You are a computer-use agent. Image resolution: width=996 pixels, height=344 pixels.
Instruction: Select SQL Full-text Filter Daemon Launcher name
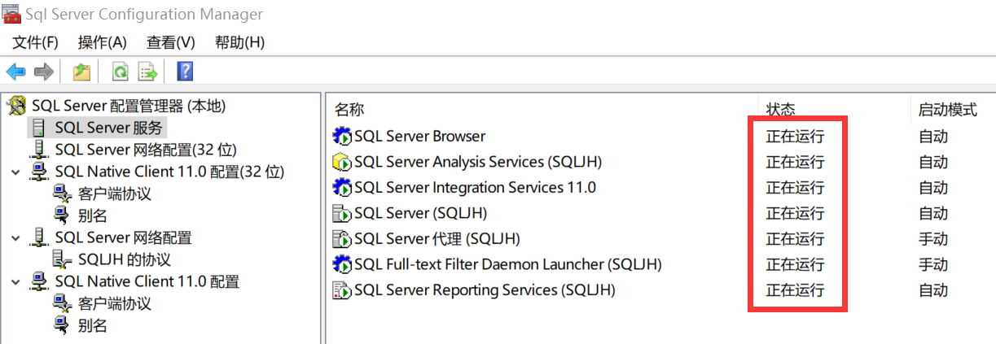pos(508,264)
